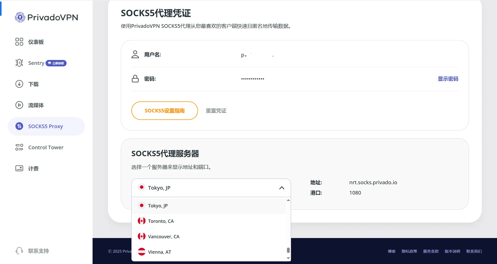Open the Control Tower section
The image size is (497, 264).
click(x=46, y=147)
